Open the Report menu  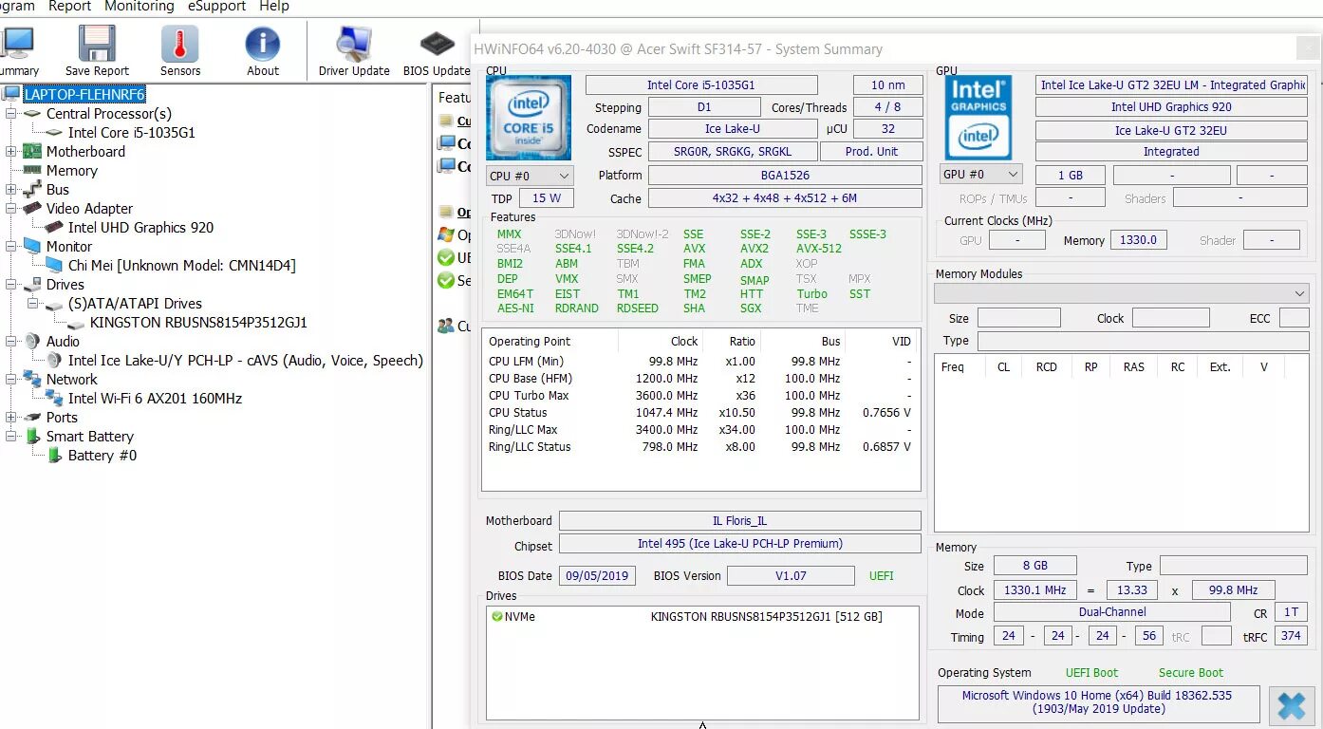coord(69,7)
